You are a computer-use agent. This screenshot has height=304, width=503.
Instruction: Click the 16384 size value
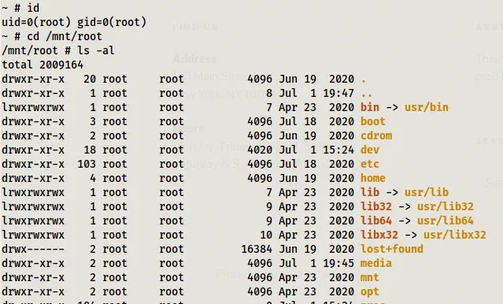pyautogui.click(x=257, y=249)
